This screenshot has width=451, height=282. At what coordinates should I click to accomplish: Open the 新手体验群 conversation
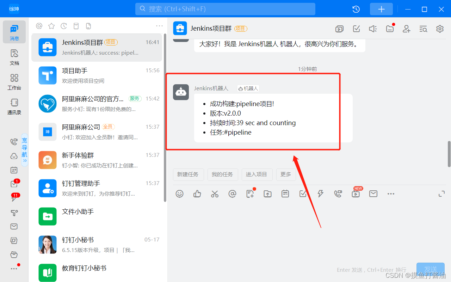(97, 160)
